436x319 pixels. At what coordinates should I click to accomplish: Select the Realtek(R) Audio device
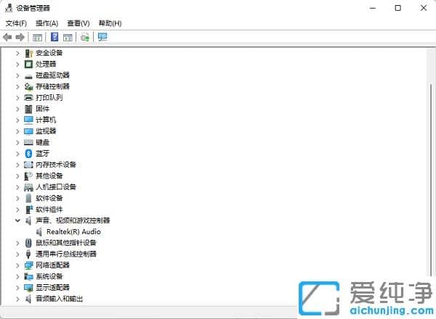click(x=73, y=231)
